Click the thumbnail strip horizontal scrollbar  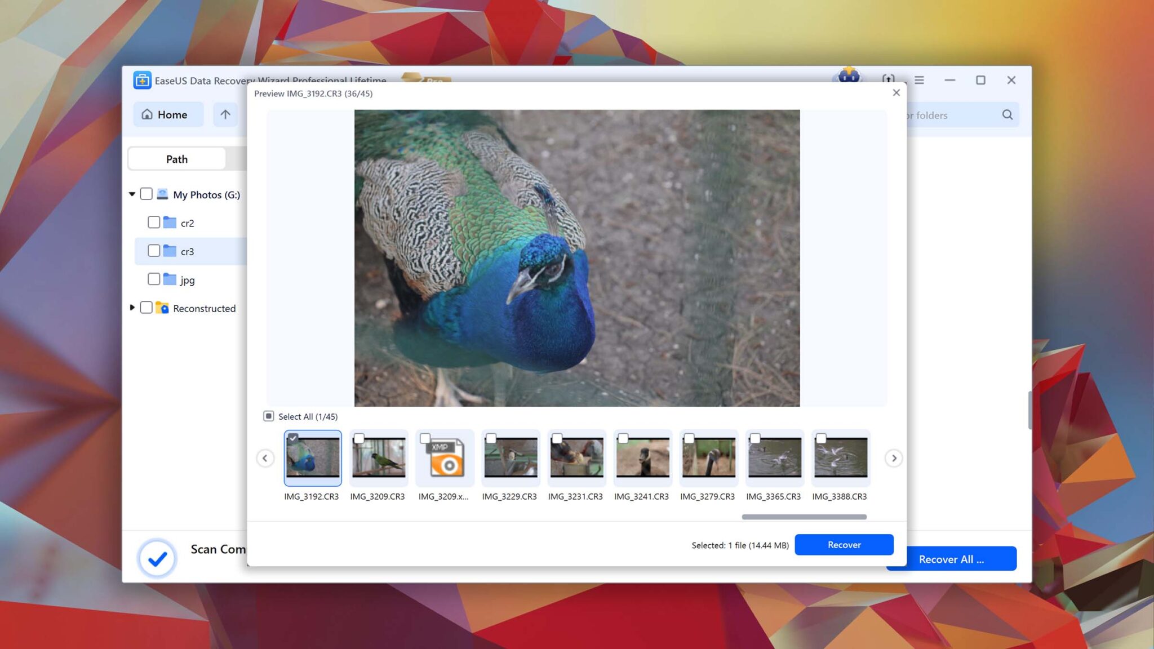point(804,517)
